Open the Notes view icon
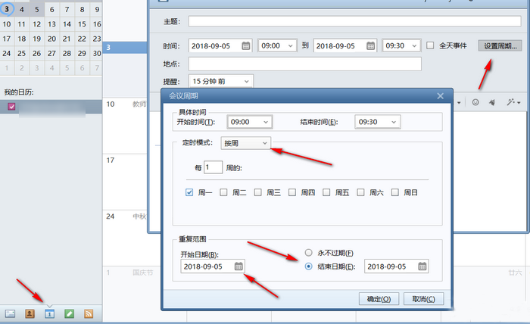Image resolution: width=530 pixels, height=324 pixels. (x=69, y=313)
